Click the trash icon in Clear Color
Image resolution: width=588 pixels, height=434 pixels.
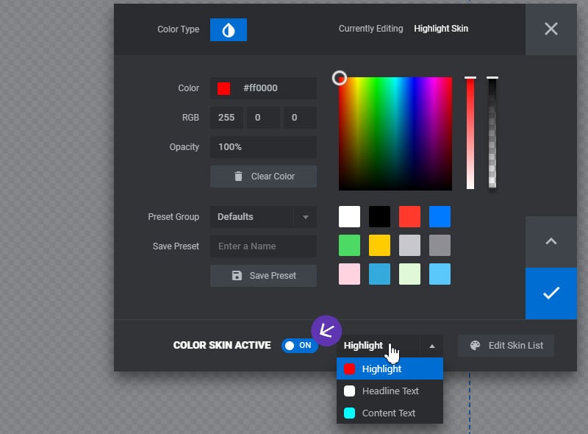click(238, 176)
